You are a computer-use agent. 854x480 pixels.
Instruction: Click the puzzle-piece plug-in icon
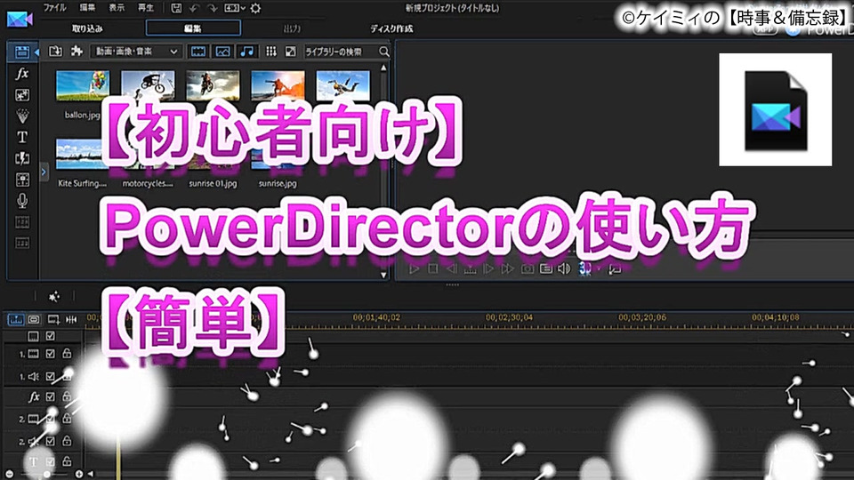pyautogui.click(x=77, y=52)
